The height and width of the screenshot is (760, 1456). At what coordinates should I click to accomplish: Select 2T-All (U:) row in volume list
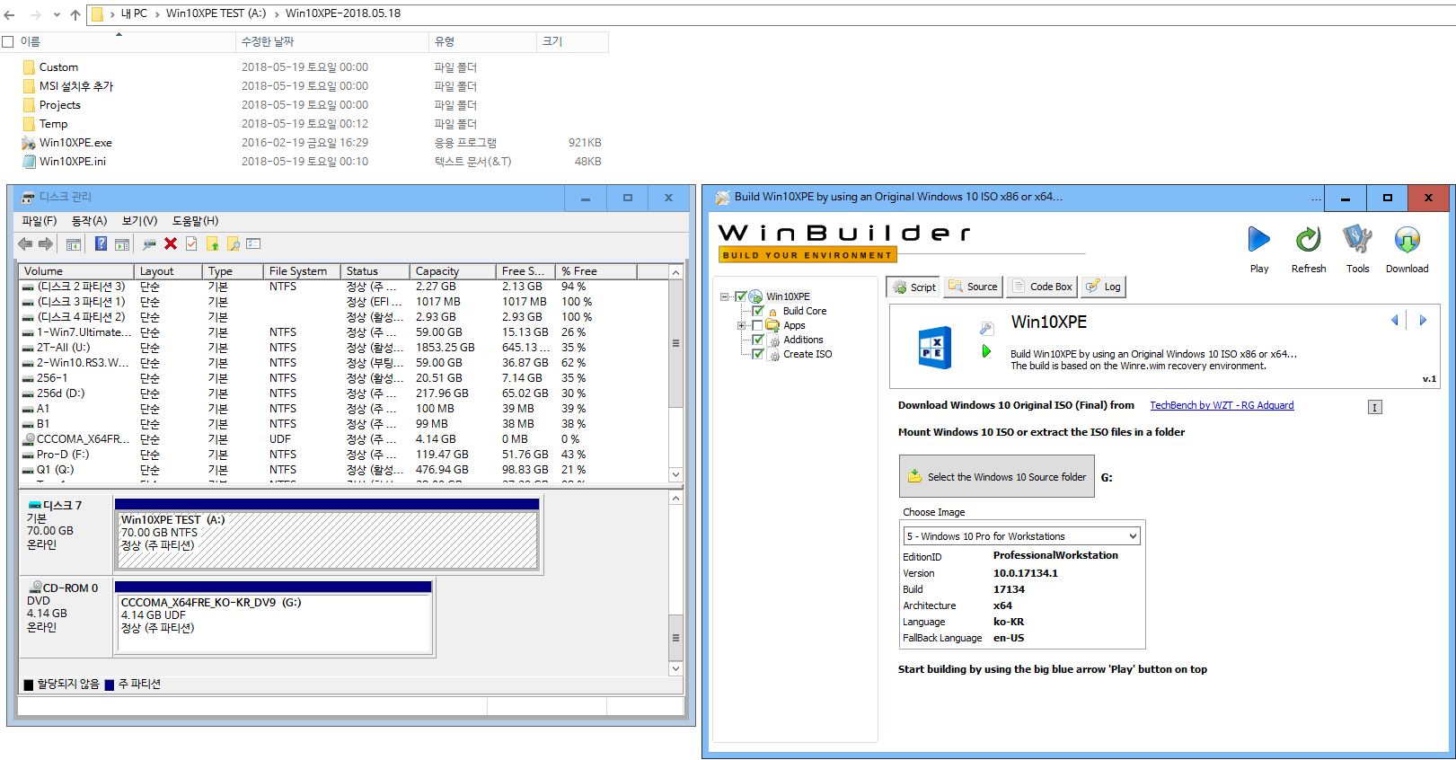point(344,348)
